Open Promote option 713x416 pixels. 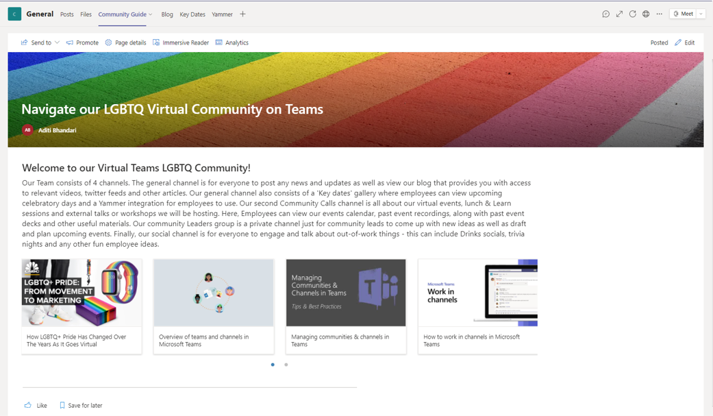87,42
